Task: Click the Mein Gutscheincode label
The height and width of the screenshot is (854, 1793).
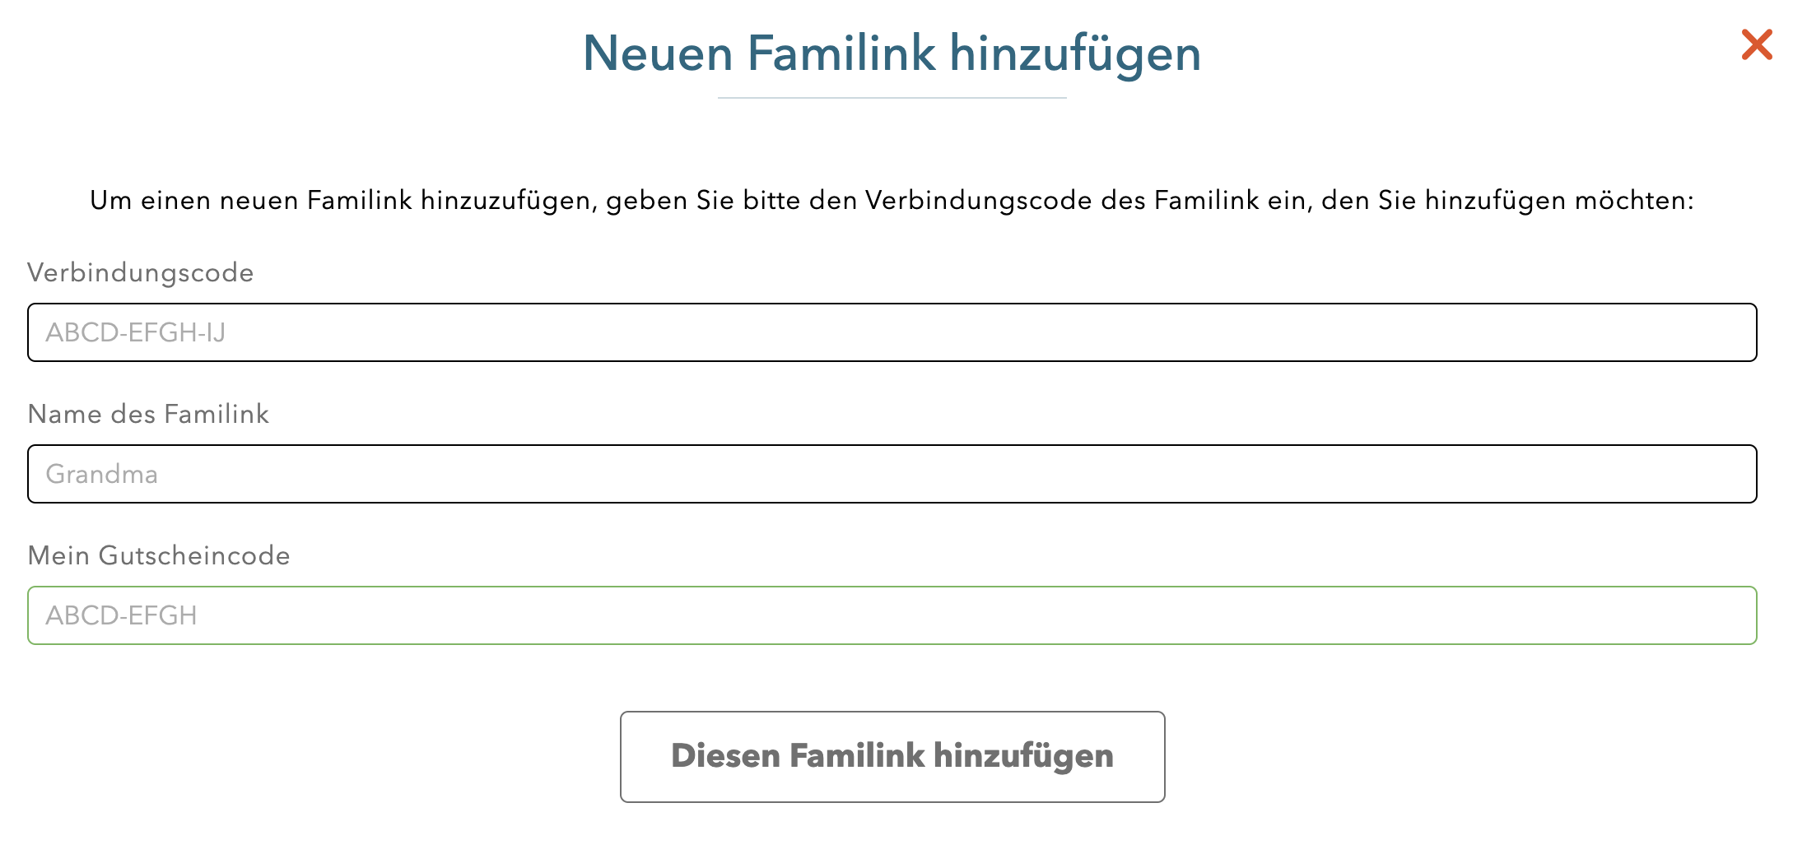Action: (159, 555)
